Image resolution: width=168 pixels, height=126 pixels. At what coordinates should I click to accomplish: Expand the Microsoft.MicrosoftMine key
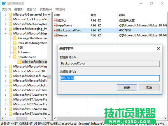(6, 66)
